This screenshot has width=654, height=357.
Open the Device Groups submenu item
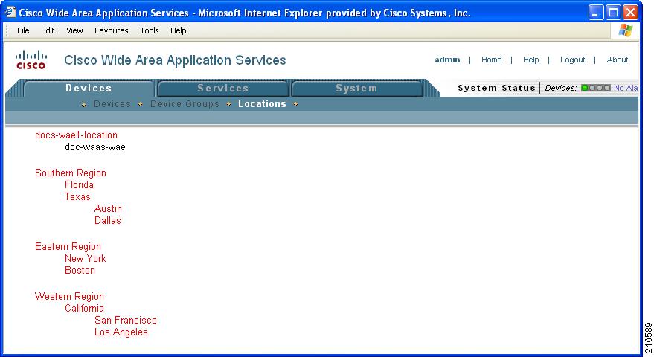pyautogui.click(x=185, y=104)
